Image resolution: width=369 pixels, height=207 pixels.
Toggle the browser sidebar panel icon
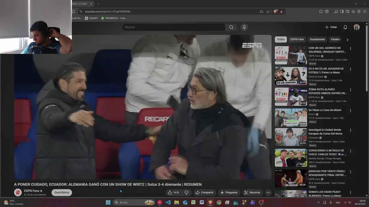coord(342,11)
